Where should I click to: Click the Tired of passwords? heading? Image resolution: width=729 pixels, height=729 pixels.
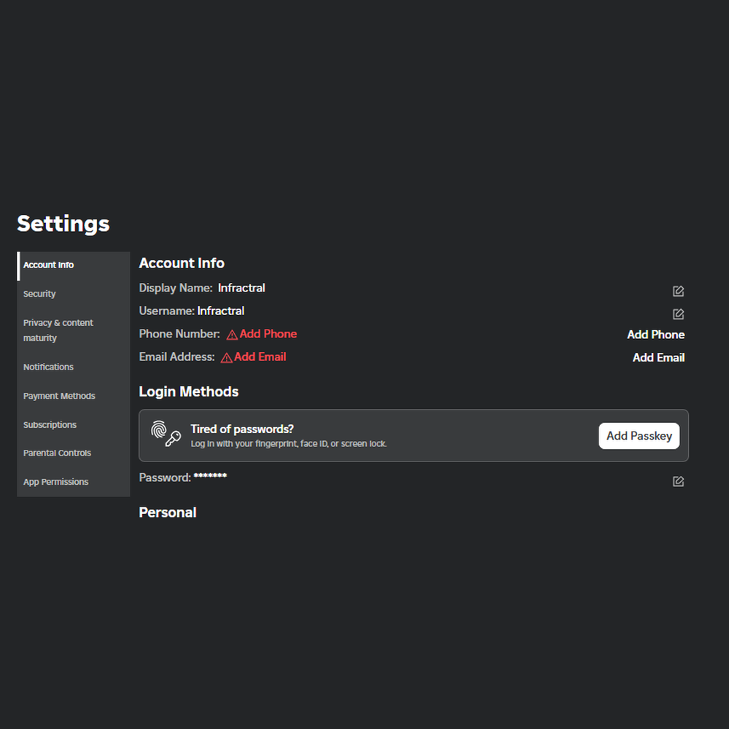(242, 429)
